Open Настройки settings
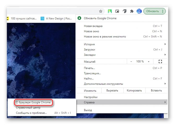The height and width of the screenshot is (125, 175). [122, 97]
